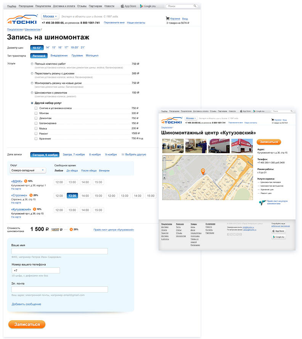Click the 4TOCHKI logo in main page header
Screen dimensions: 302x339
[x=22, y=19]
